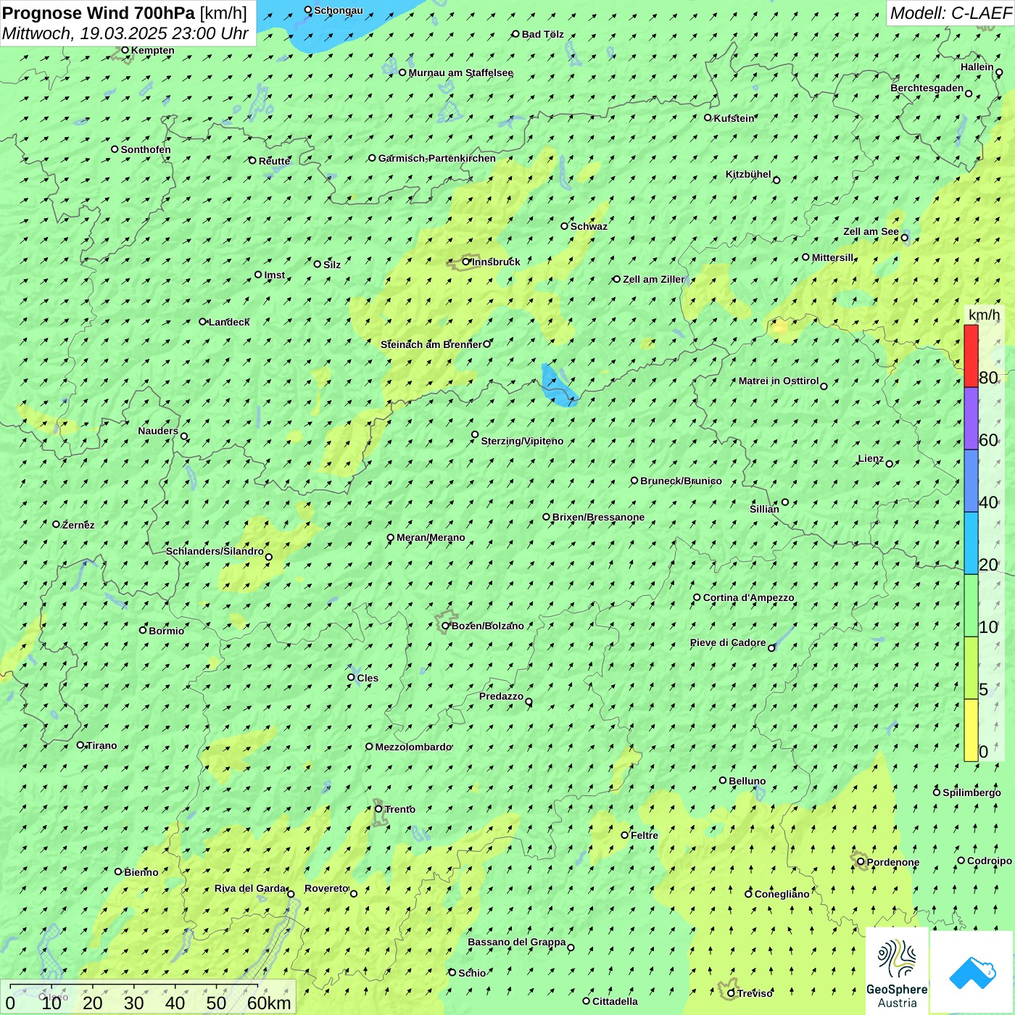Click the 'Conegliano' label
The image size is (1015, 1015).
[782, 894]
